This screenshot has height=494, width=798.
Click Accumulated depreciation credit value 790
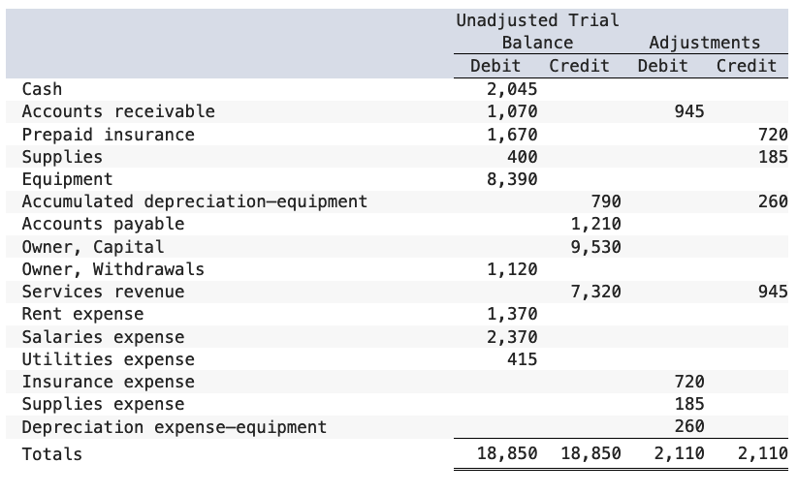pos(606,201)
